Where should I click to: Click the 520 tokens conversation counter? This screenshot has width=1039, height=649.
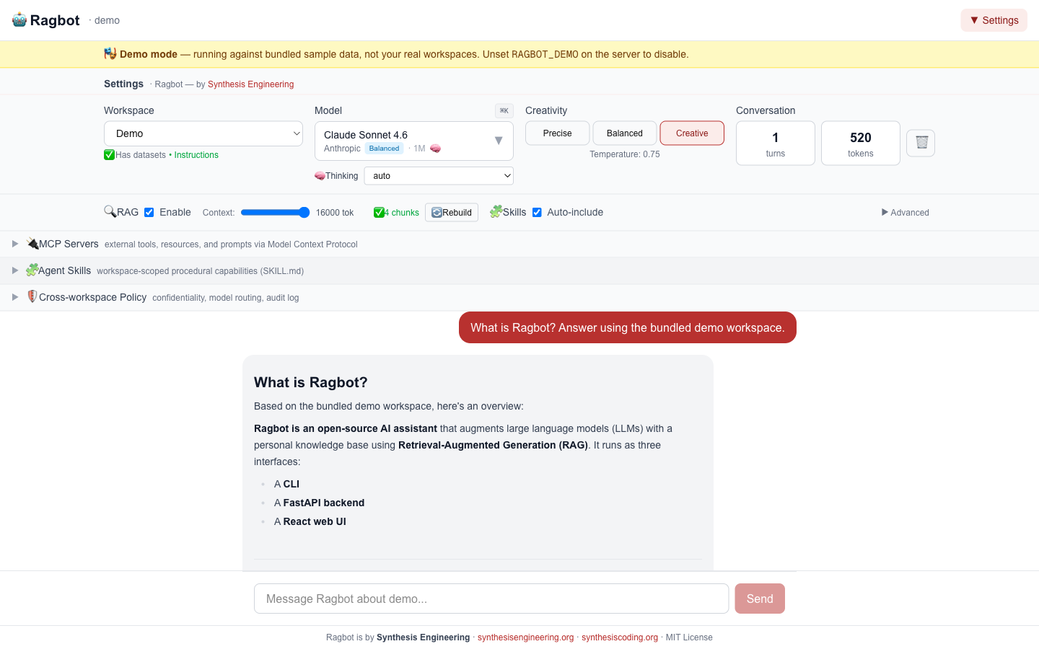pyautogui.click(x=861, y=144)
